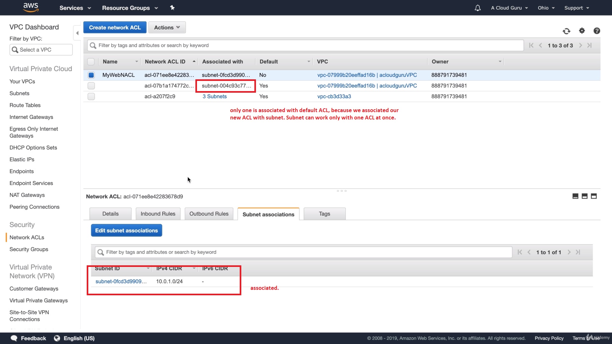
Task: Open the Outbound Rules tab
Action: click(x=209, y=214)
